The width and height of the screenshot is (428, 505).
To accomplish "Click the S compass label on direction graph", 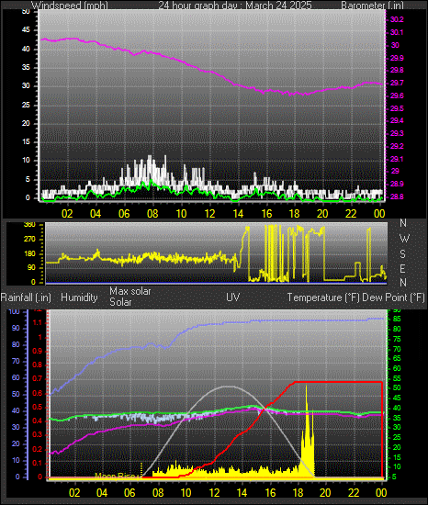I will click(x=402, y=254).
